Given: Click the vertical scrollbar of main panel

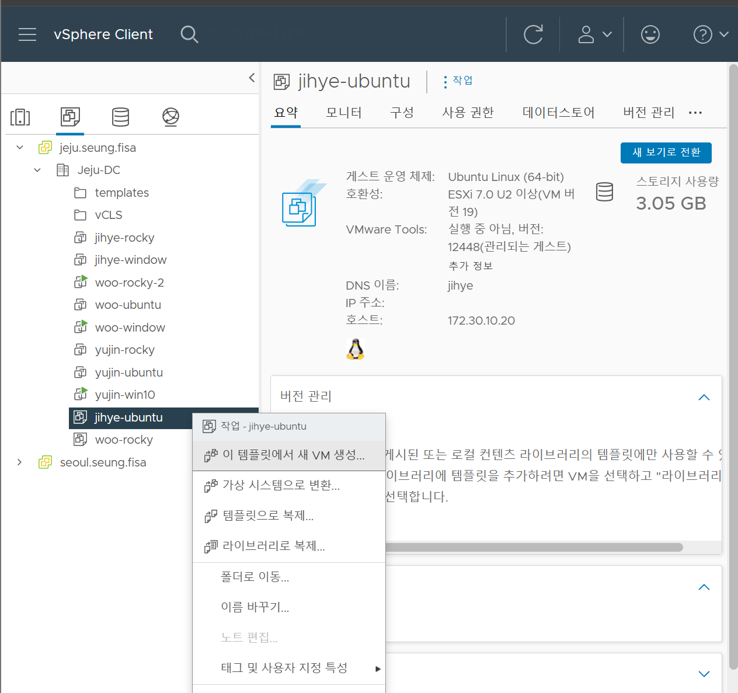Looking at the screenshot, I should (733, 367).
